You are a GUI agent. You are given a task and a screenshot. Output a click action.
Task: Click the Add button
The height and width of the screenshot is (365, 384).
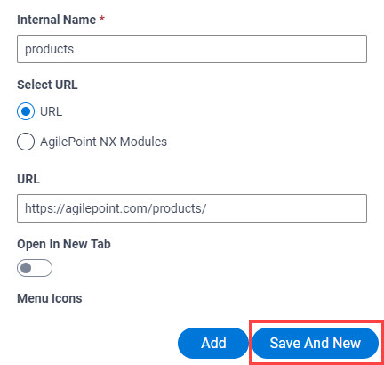213,343
